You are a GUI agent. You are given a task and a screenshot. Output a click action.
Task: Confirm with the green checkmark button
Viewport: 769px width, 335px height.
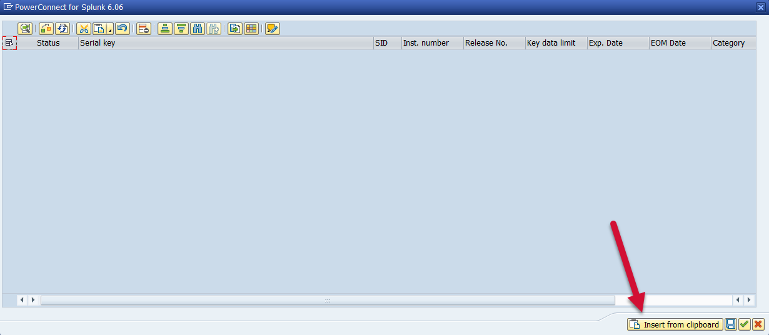[744, 324]
